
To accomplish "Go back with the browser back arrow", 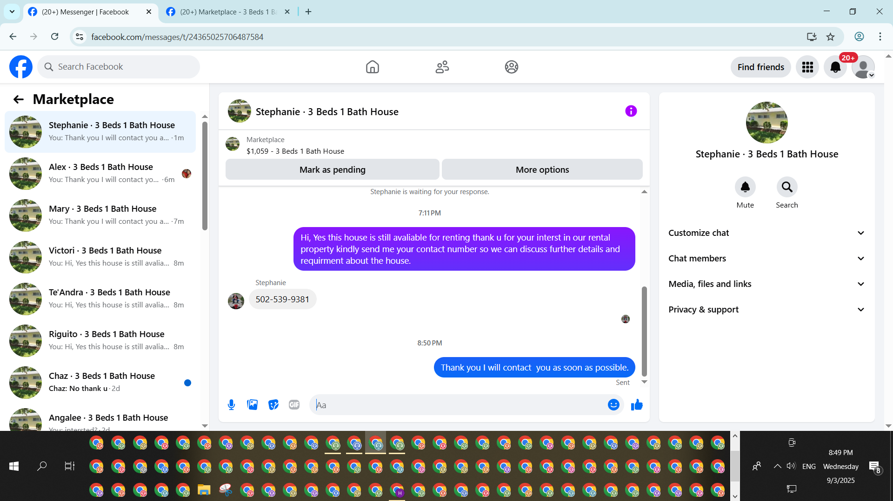I will click(x=13, y=37).
